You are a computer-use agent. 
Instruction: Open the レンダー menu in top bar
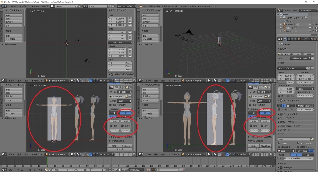23,6
